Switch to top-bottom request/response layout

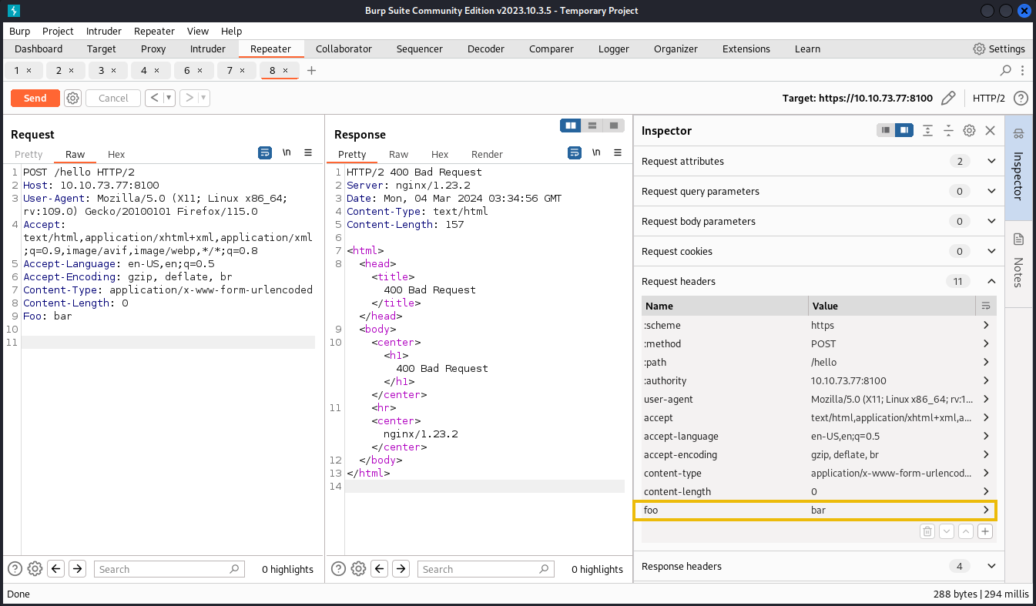point(592,126)
